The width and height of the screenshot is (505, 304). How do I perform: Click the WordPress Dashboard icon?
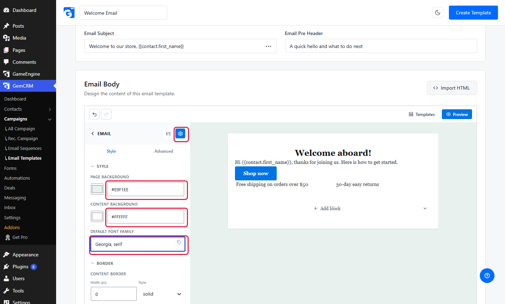pyautogui.click(x=6, y=10)
